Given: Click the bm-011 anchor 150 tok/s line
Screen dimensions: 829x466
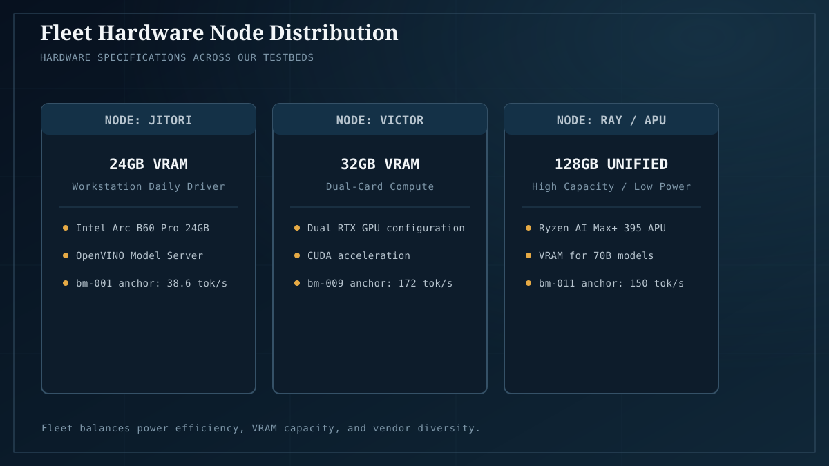Looking at the screenshot, I should 611,283.
